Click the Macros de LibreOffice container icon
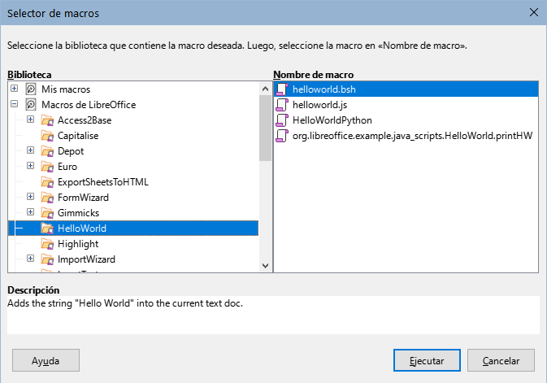547x383 pixels. 31,104
